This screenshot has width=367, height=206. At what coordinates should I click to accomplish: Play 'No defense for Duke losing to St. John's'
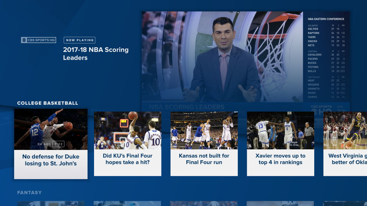click(51, 144)
